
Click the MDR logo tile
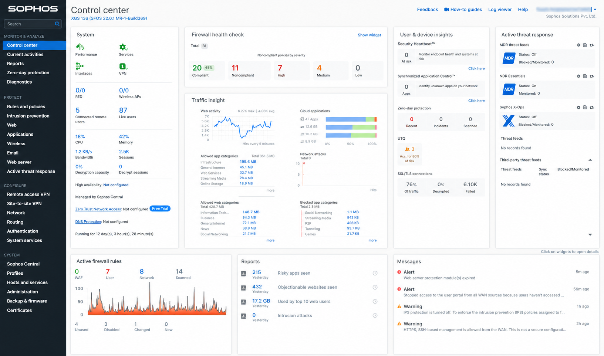tap(509, 58)
